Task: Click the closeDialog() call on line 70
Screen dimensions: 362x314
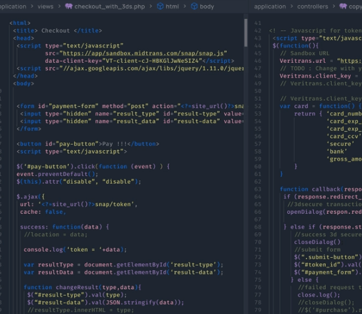Action: pos(317,242)
